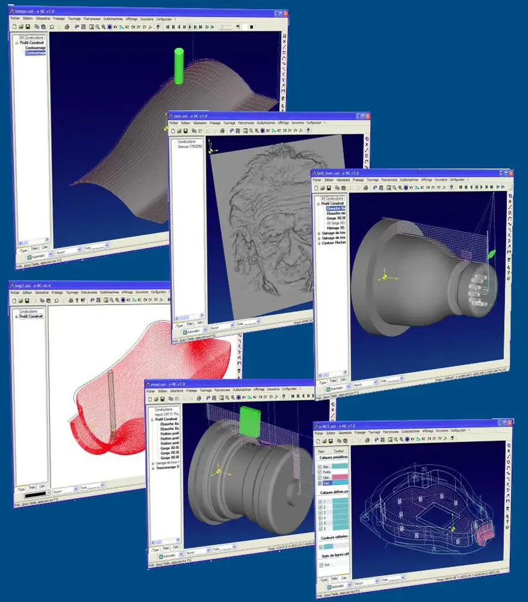Toggle layer 6 checkbox in e-NC1.usi

click(x=320, y=529)
